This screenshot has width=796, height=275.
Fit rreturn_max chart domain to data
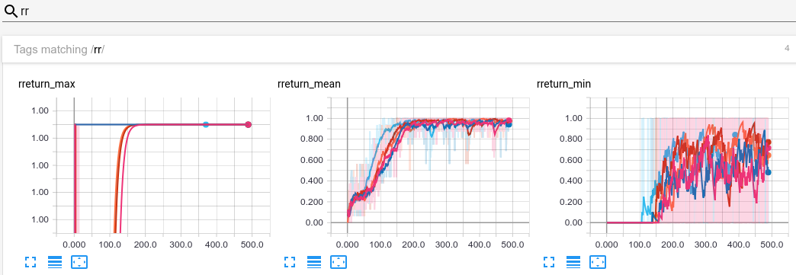(x=80, y=262)
